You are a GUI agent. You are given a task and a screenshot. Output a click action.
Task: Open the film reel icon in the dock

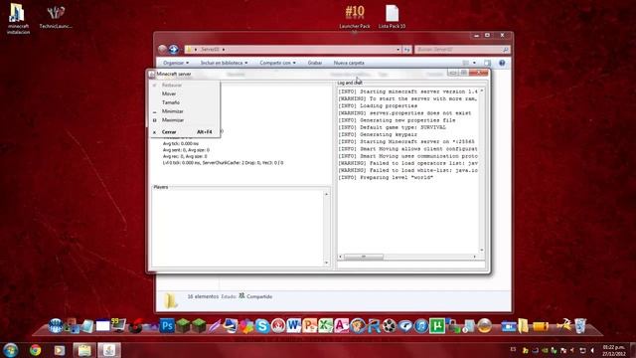[x=389, y=325]
